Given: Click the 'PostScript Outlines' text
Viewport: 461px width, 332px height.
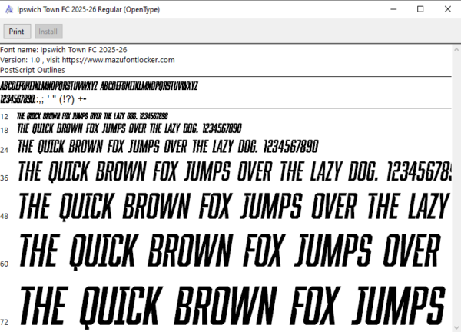Looking at the screenshot, I should tap(32, 70).
